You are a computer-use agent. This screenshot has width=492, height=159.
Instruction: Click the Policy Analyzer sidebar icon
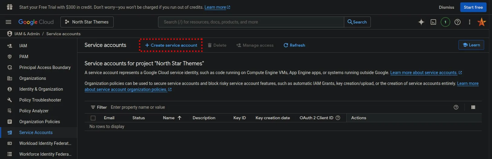(x=10, y=111)
